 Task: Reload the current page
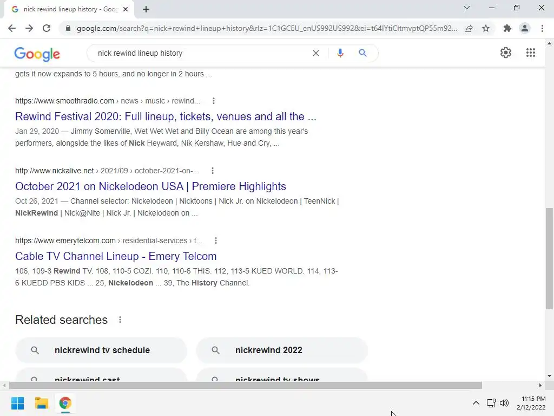(x=47, y=28)
